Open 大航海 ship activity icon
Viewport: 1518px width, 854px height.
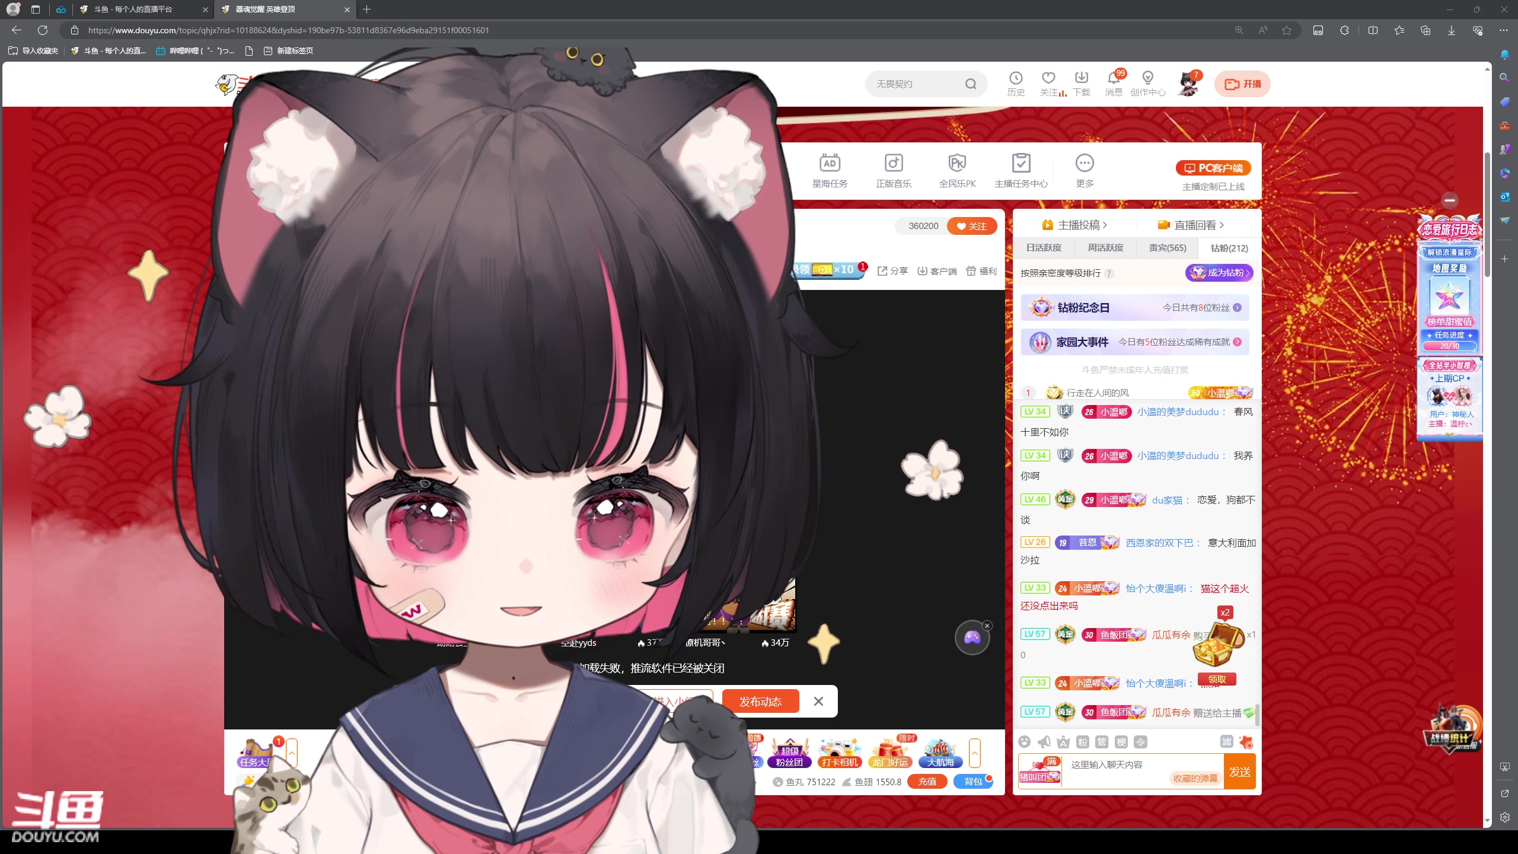coord(940,754)
